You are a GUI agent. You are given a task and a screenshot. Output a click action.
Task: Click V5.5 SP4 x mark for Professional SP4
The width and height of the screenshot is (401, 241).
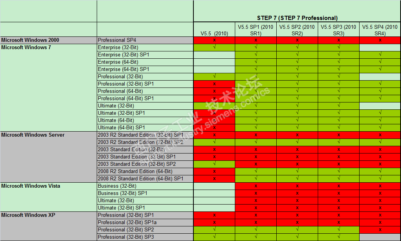[x=380, y=40]
